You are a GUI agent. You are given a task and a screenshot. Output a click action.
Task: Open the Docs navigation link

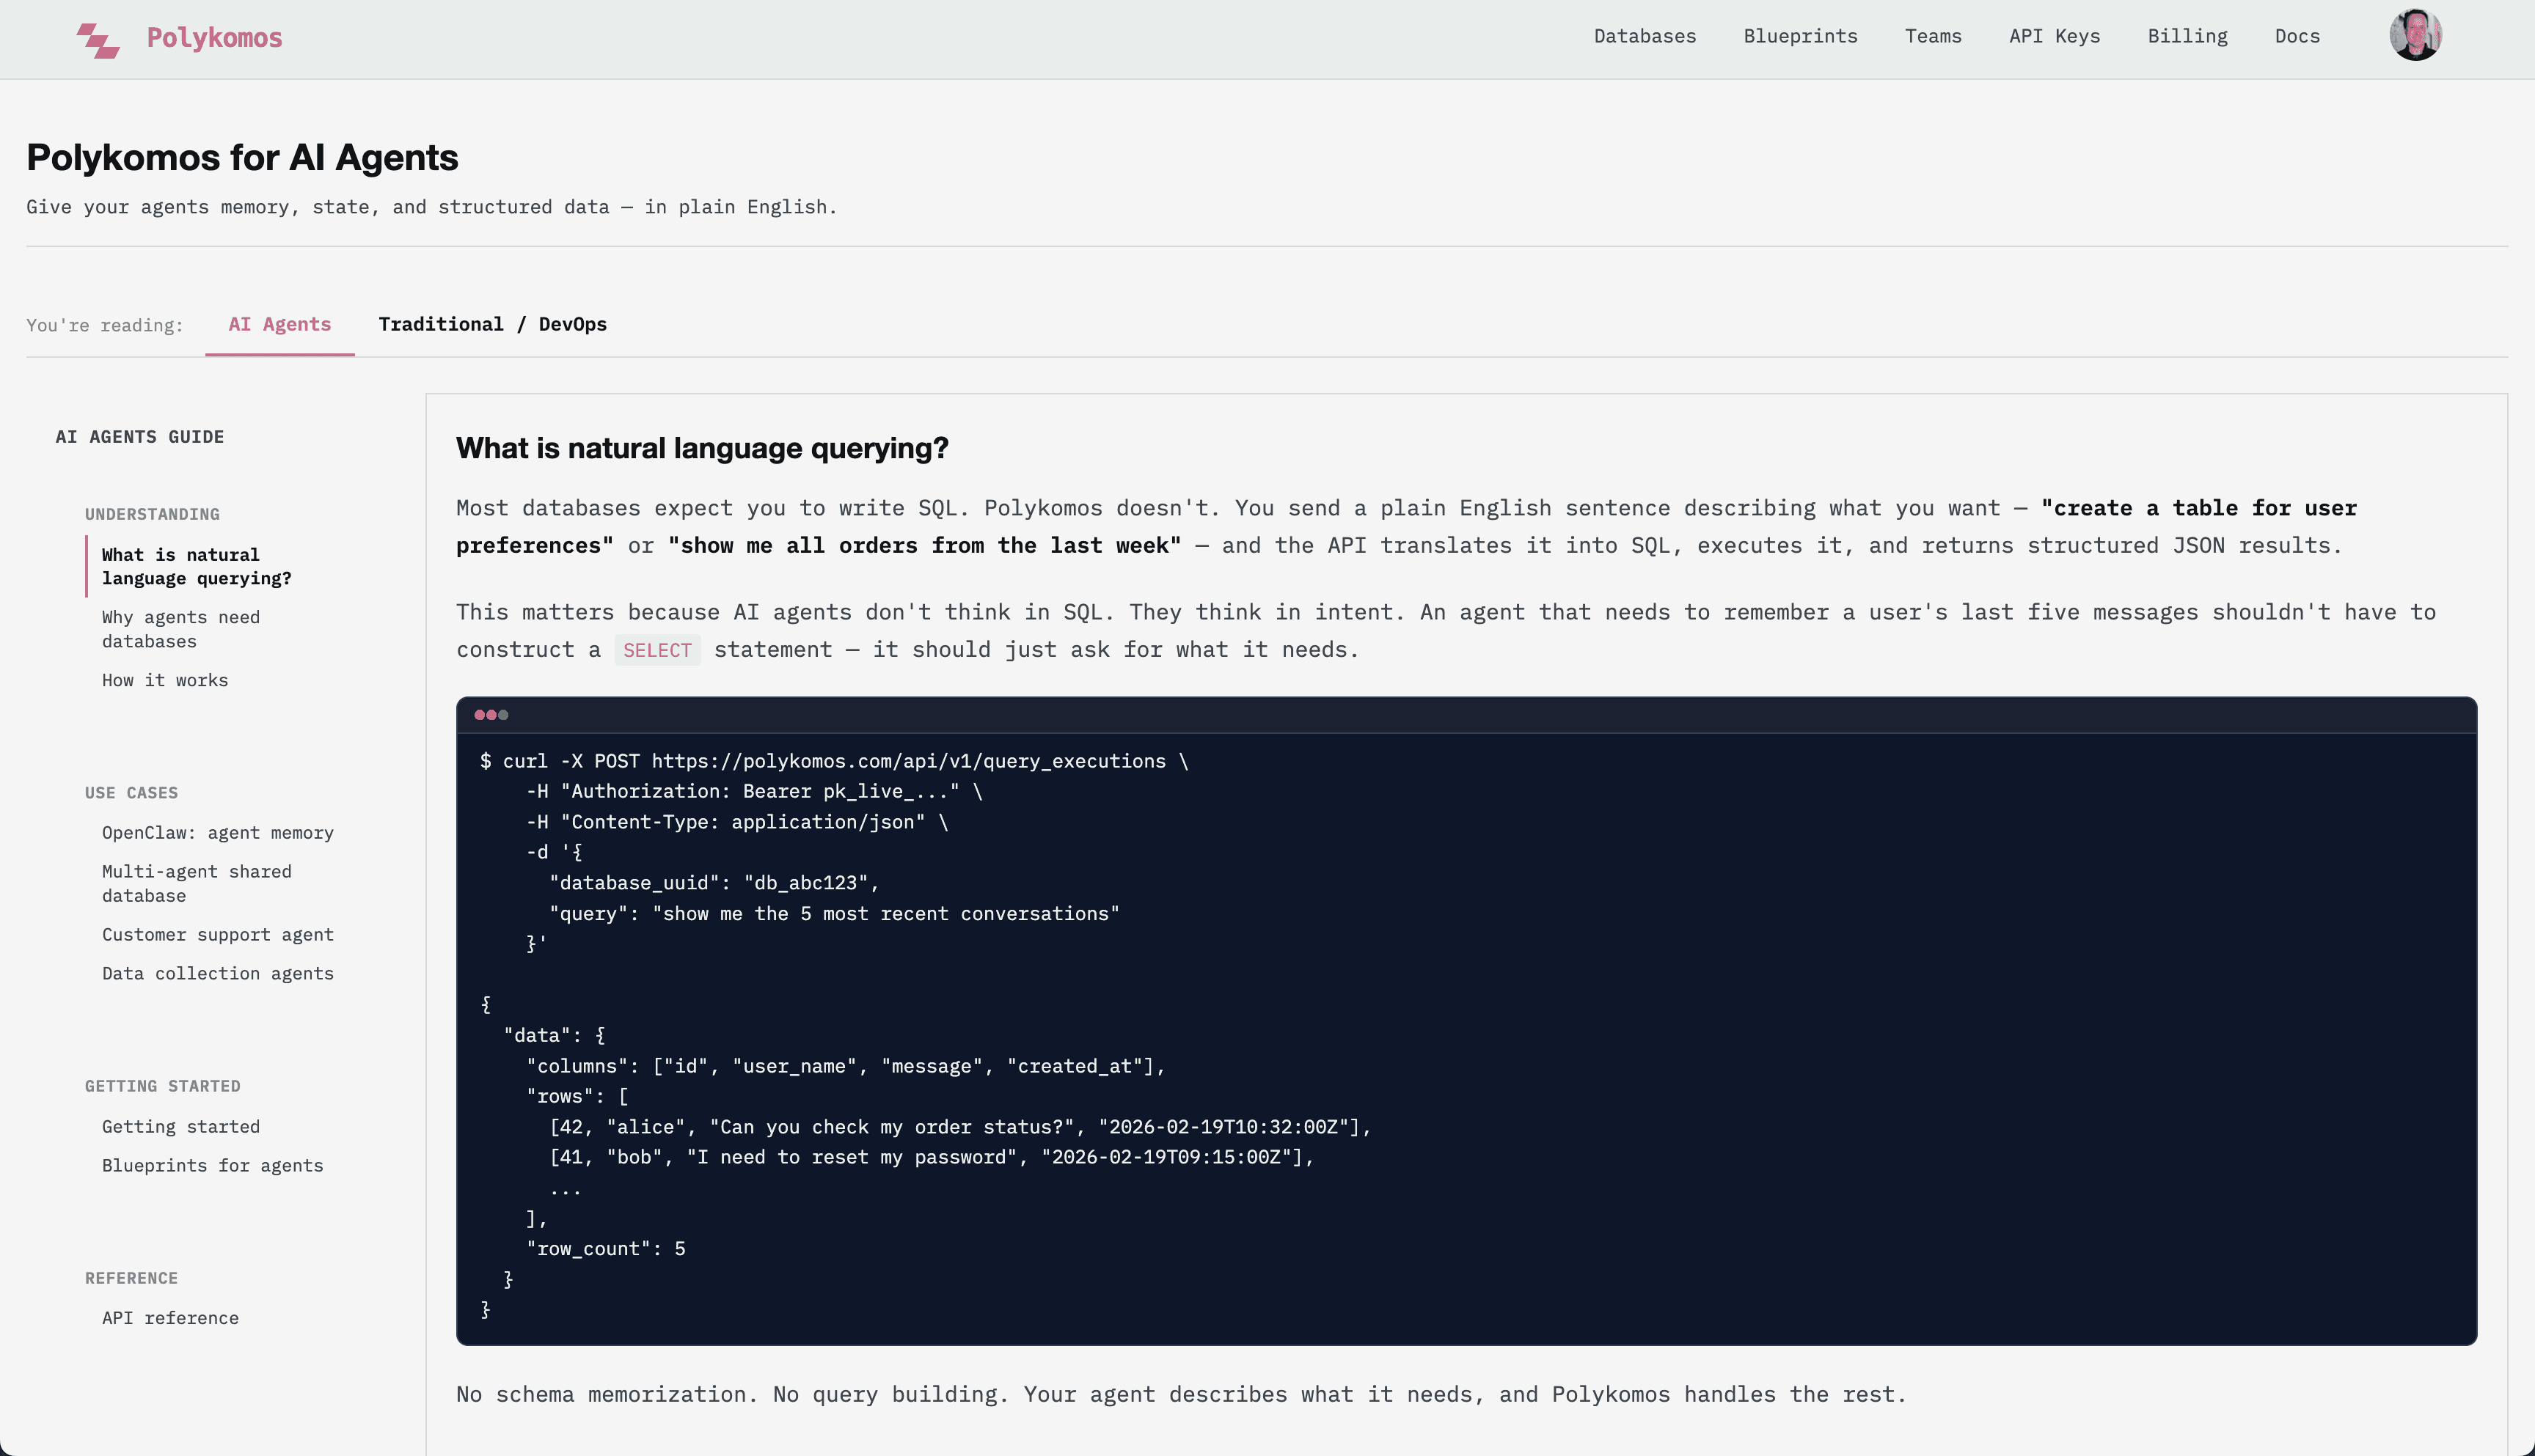coord(2297,36)
